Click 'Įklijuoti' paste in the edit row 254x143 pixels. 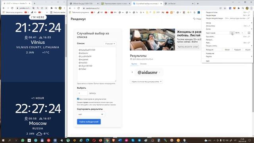tap(248, 50)
